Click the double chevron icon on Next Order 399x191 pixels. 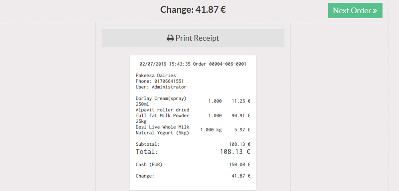pos(375,11)
